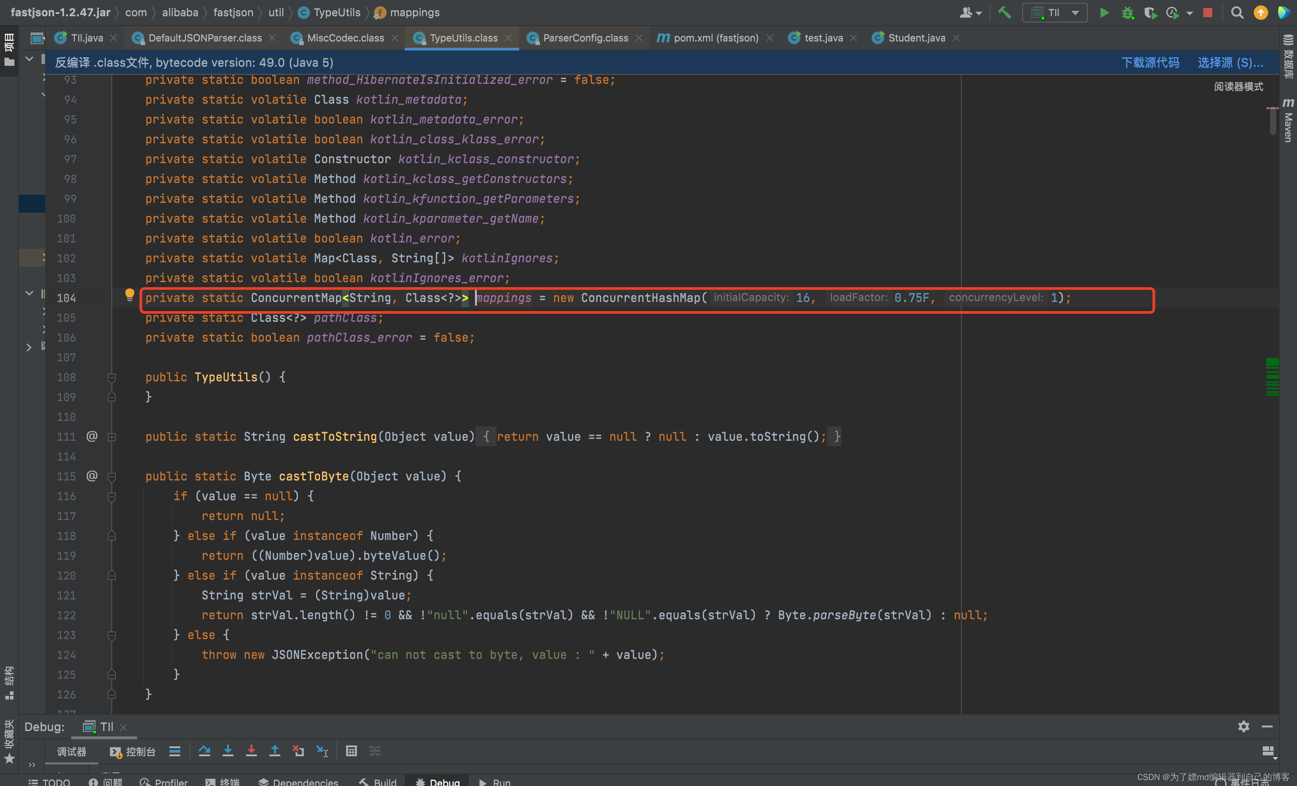Click Step Over in the debug toolbar
The image size is (1297, 786).
pos(204,751)
